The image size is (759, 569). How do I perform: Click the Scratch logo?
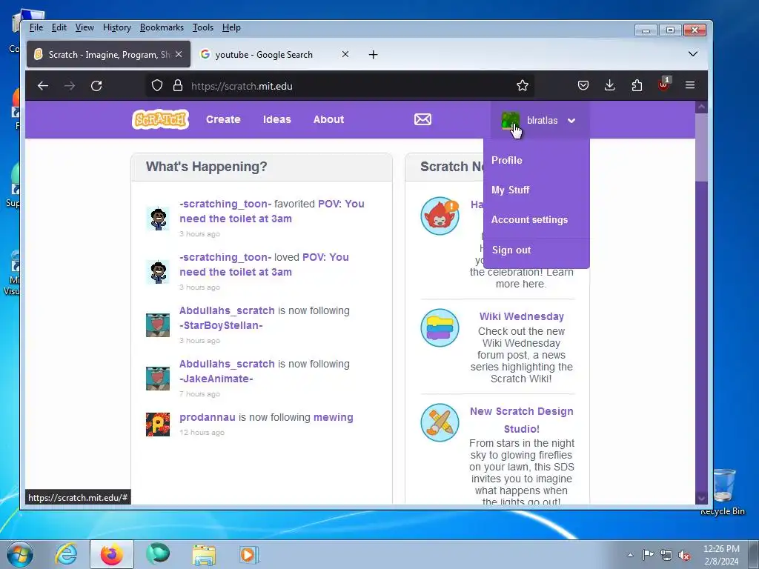[160, 119]
